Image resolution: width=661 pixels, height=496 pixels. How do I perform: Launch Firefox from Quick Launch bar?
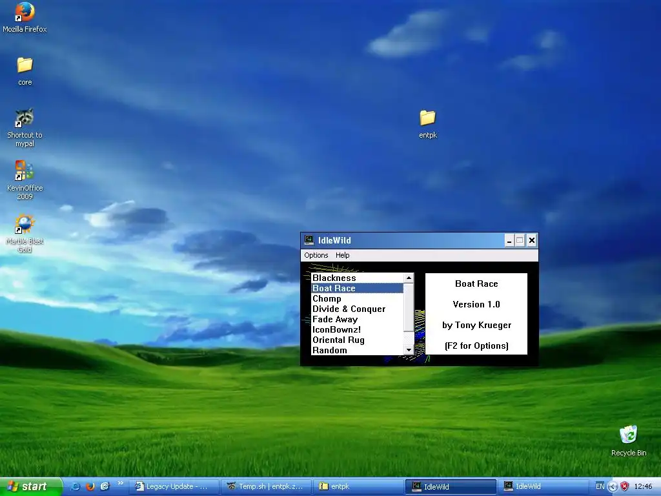[x=90, y=486]
